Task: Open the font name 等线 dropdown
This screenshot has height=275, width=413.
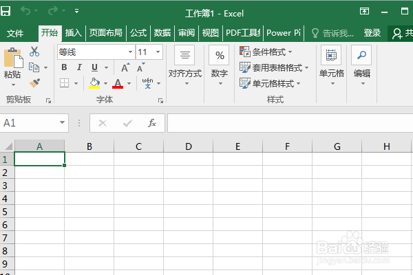Action: (130, 52)
